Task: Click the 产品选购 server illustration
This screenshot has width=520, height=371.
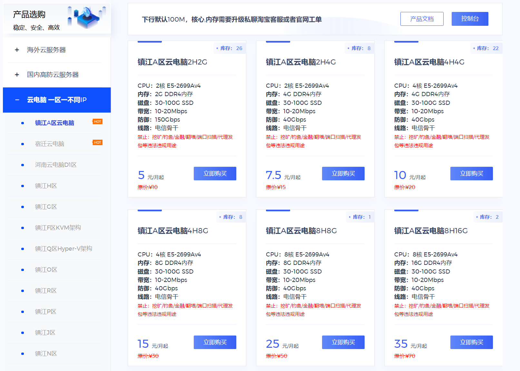Action: pyautogui.click(x=86, y=17)
